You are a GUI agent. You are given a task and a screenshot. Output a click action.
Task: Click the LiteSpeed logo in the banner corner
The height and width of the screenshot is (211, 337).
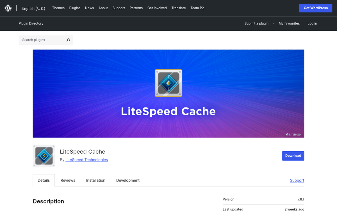pyautogui.click(x=293, y=134)
